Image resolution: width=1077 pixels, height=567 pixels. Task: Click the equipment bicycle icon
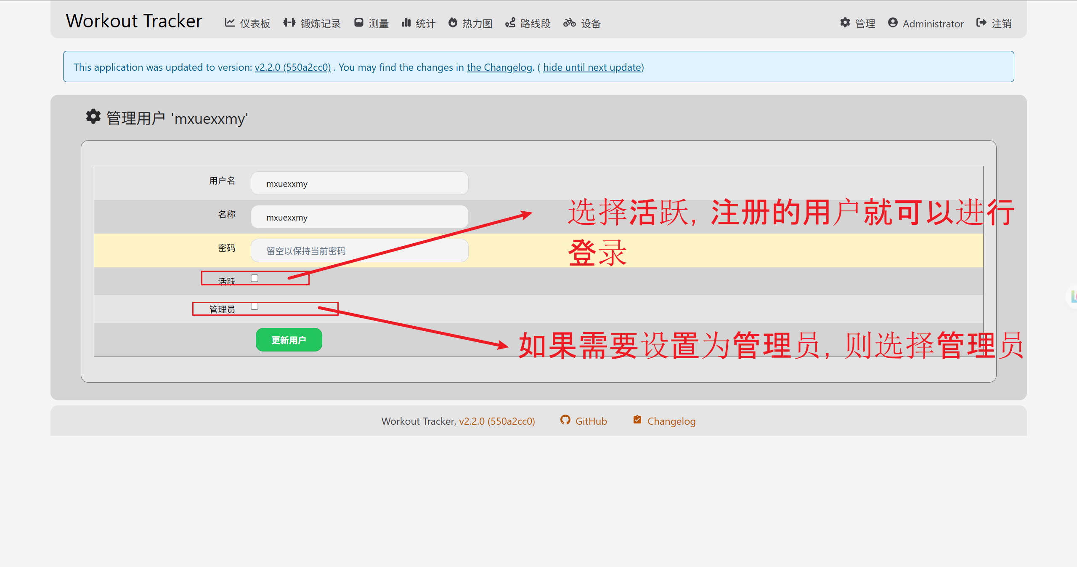pos(570,23)
